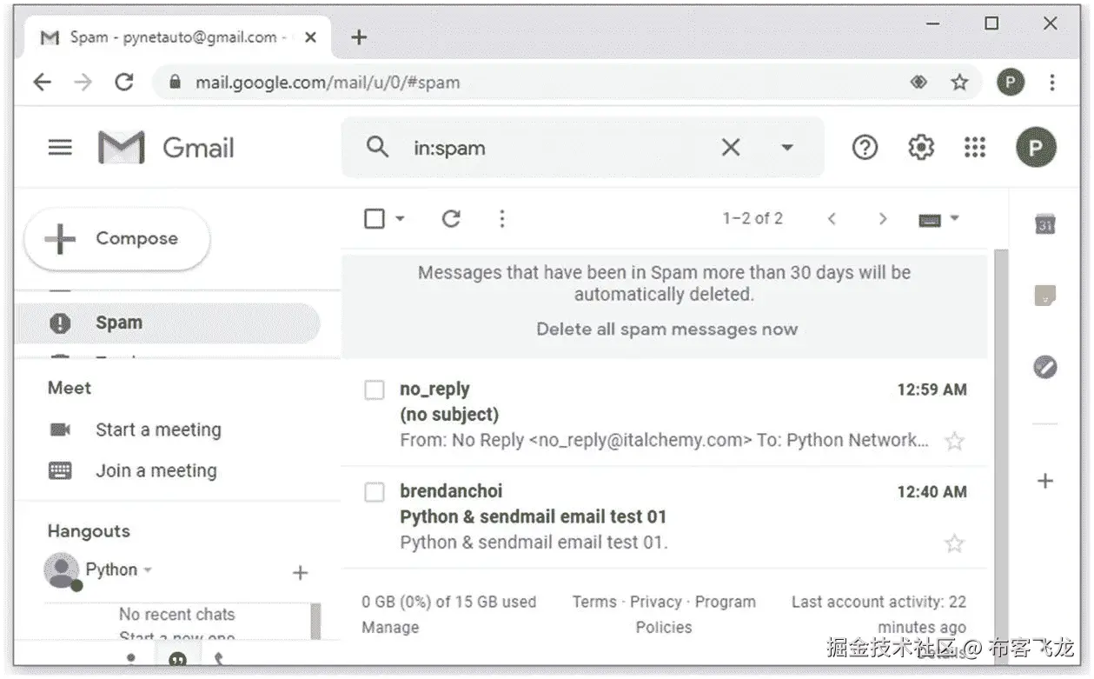Switch to Hangouts contacts tab icon
Screen dimensions: 1094x679
pos(131,658)
